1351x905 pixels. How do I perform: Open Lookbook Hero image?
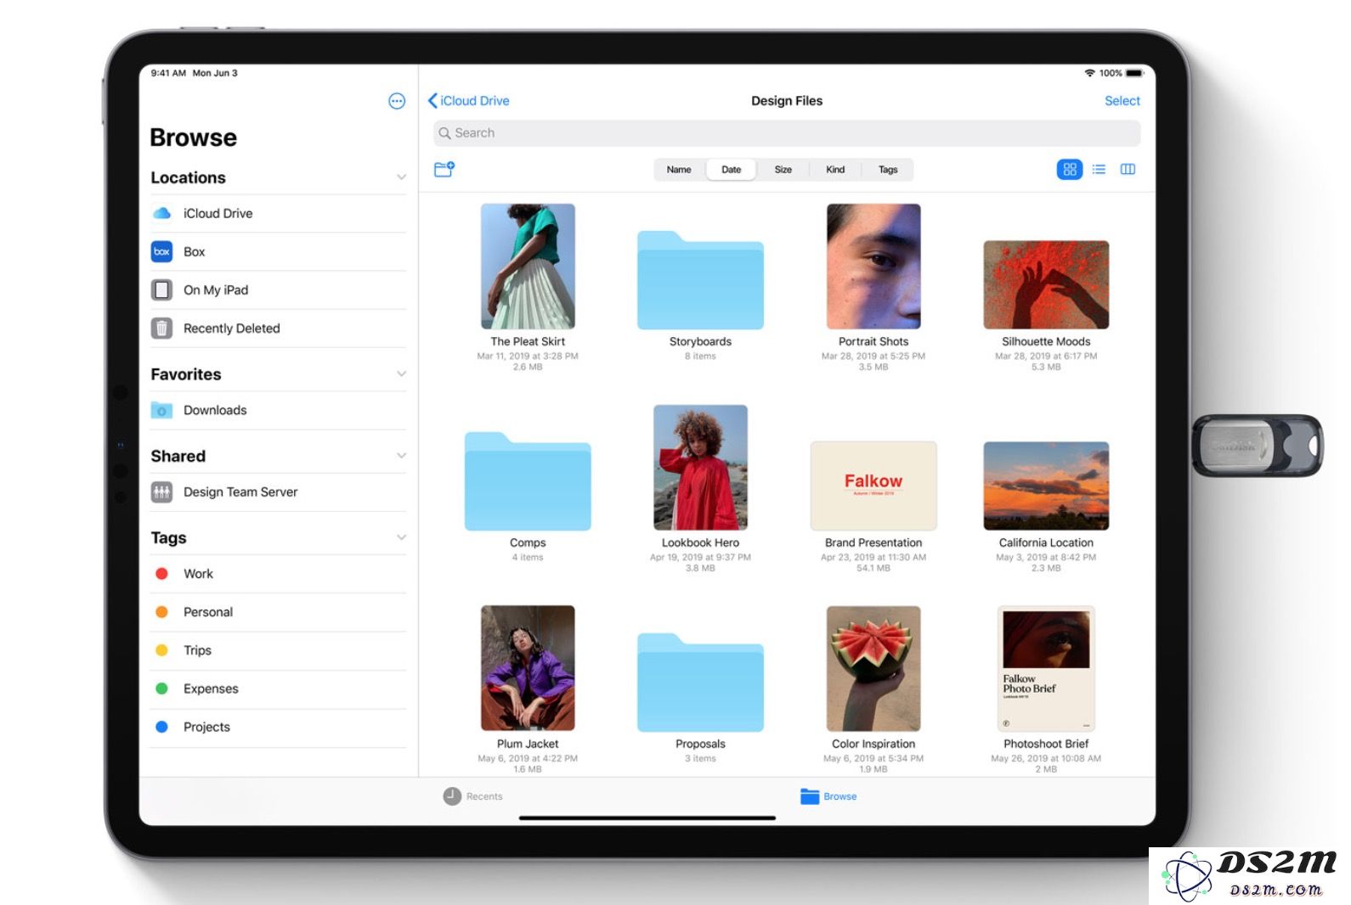pos(700,468)
